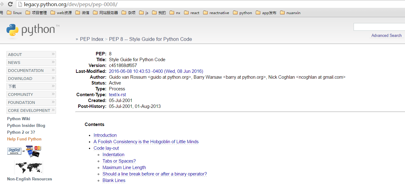Expand the CORE DEVELOPMENT menu arrow
The width and height of the screenshot is (405, 185).
(x=53, y=110)
